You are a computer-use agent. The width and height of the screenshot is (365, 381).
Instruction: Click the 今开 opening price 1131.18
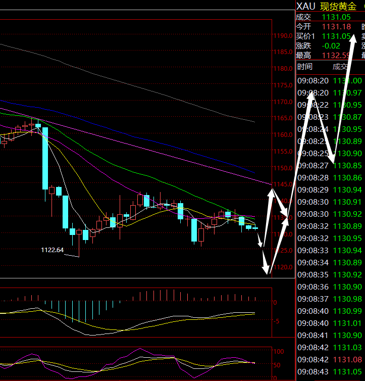pyautogui.click(x=336, y=26)
